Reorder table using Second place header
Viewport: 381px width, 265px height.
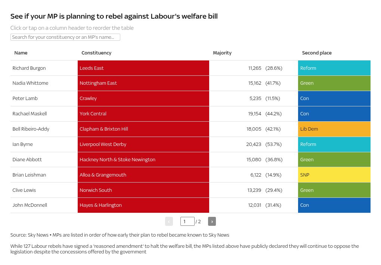[317, 53]
